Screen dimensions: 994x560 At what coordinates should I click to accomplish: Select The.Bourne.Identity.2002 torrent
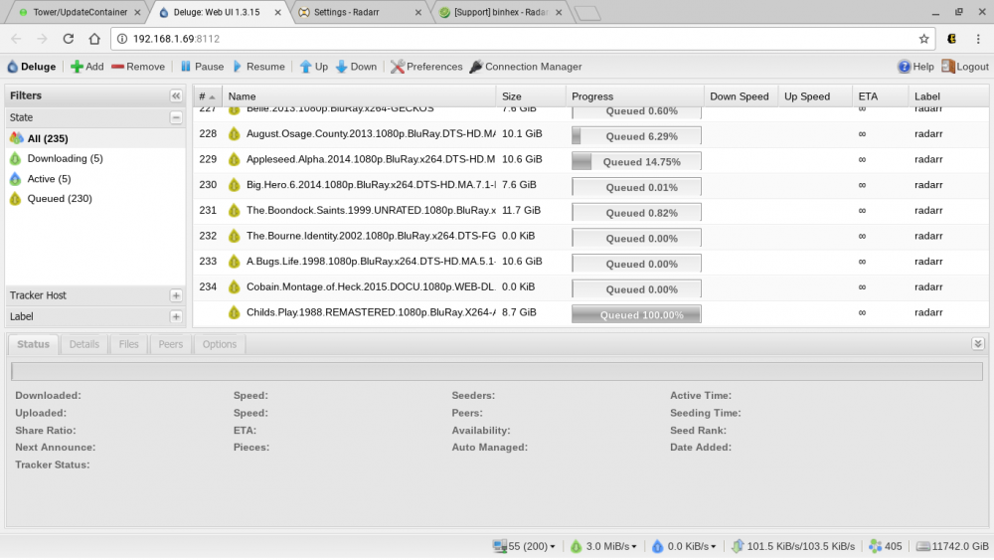[590, 236]
